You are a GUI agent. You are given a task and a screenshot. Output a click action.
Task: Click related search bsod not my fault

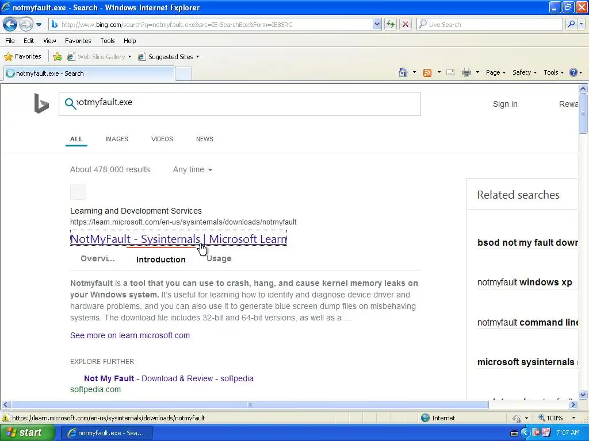click(527, 243)
